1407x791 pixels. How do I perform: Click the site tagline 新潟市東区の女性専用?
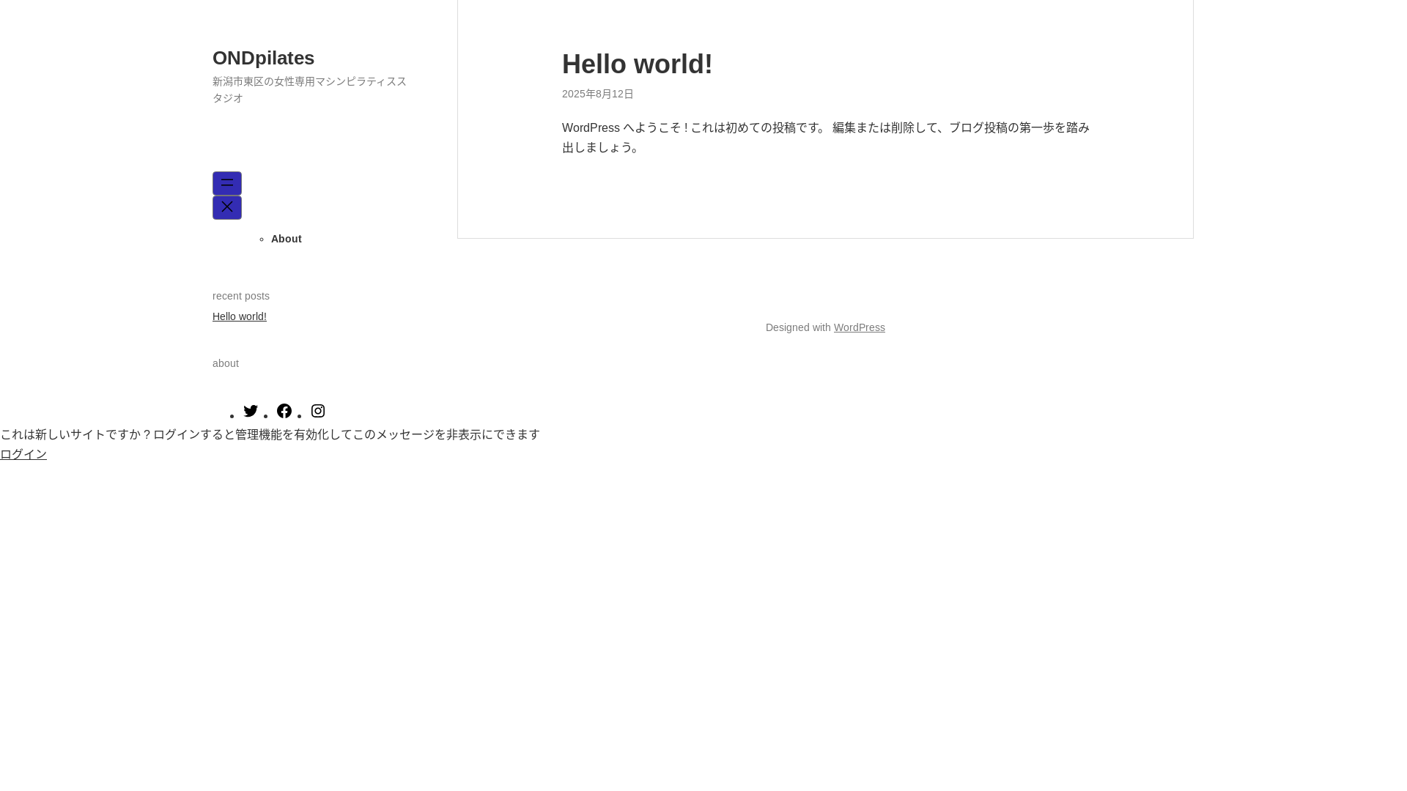[x=309, y=89]
